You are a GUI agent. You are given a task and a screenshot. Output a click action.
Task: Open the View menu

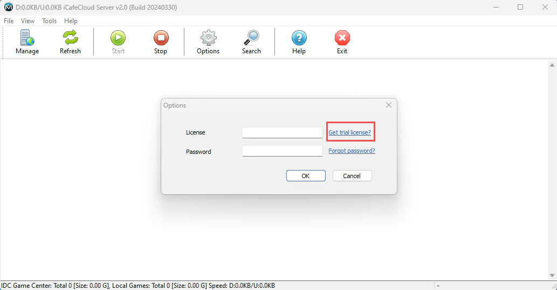coord(27,21)
